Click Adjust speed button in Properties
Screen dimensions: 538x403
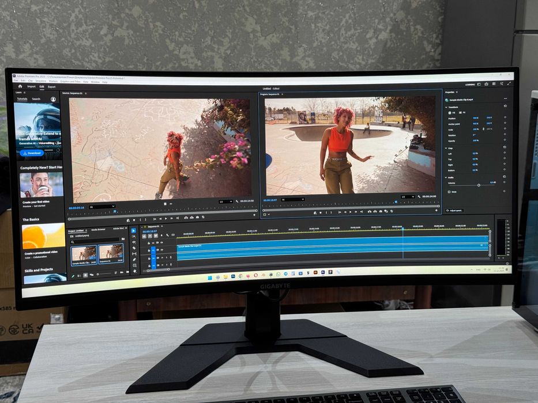pos(454,210)
